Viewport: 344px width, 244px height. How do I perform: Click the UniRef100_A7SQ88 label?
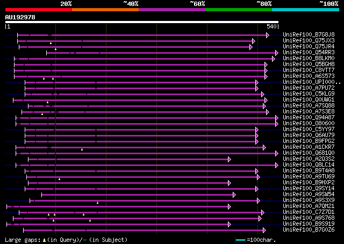click(x=309, y=105)
